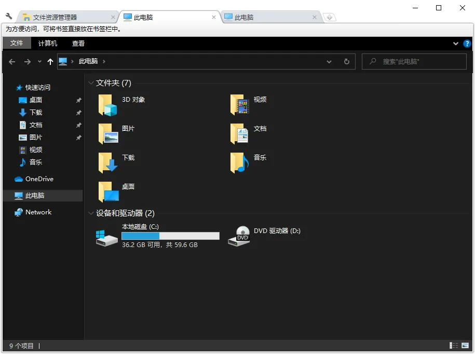Screen dimensions: 475x354
Task: Select 图片 in the sidebar
Action: click(36, 138)
